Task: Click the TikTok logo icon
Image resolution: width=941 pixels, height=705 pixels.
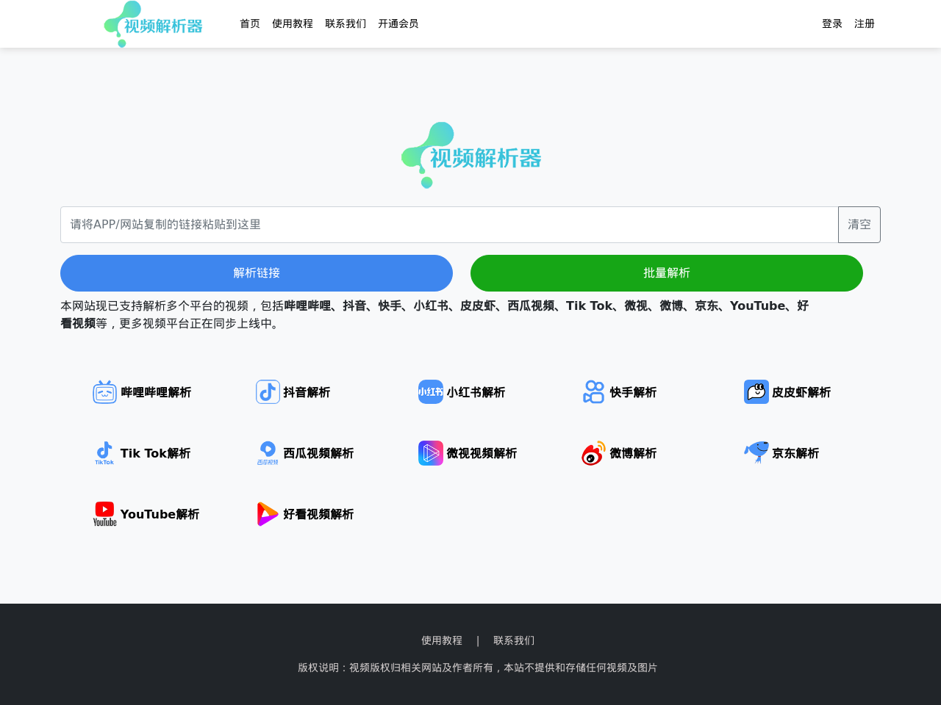Action: [105, 453]
